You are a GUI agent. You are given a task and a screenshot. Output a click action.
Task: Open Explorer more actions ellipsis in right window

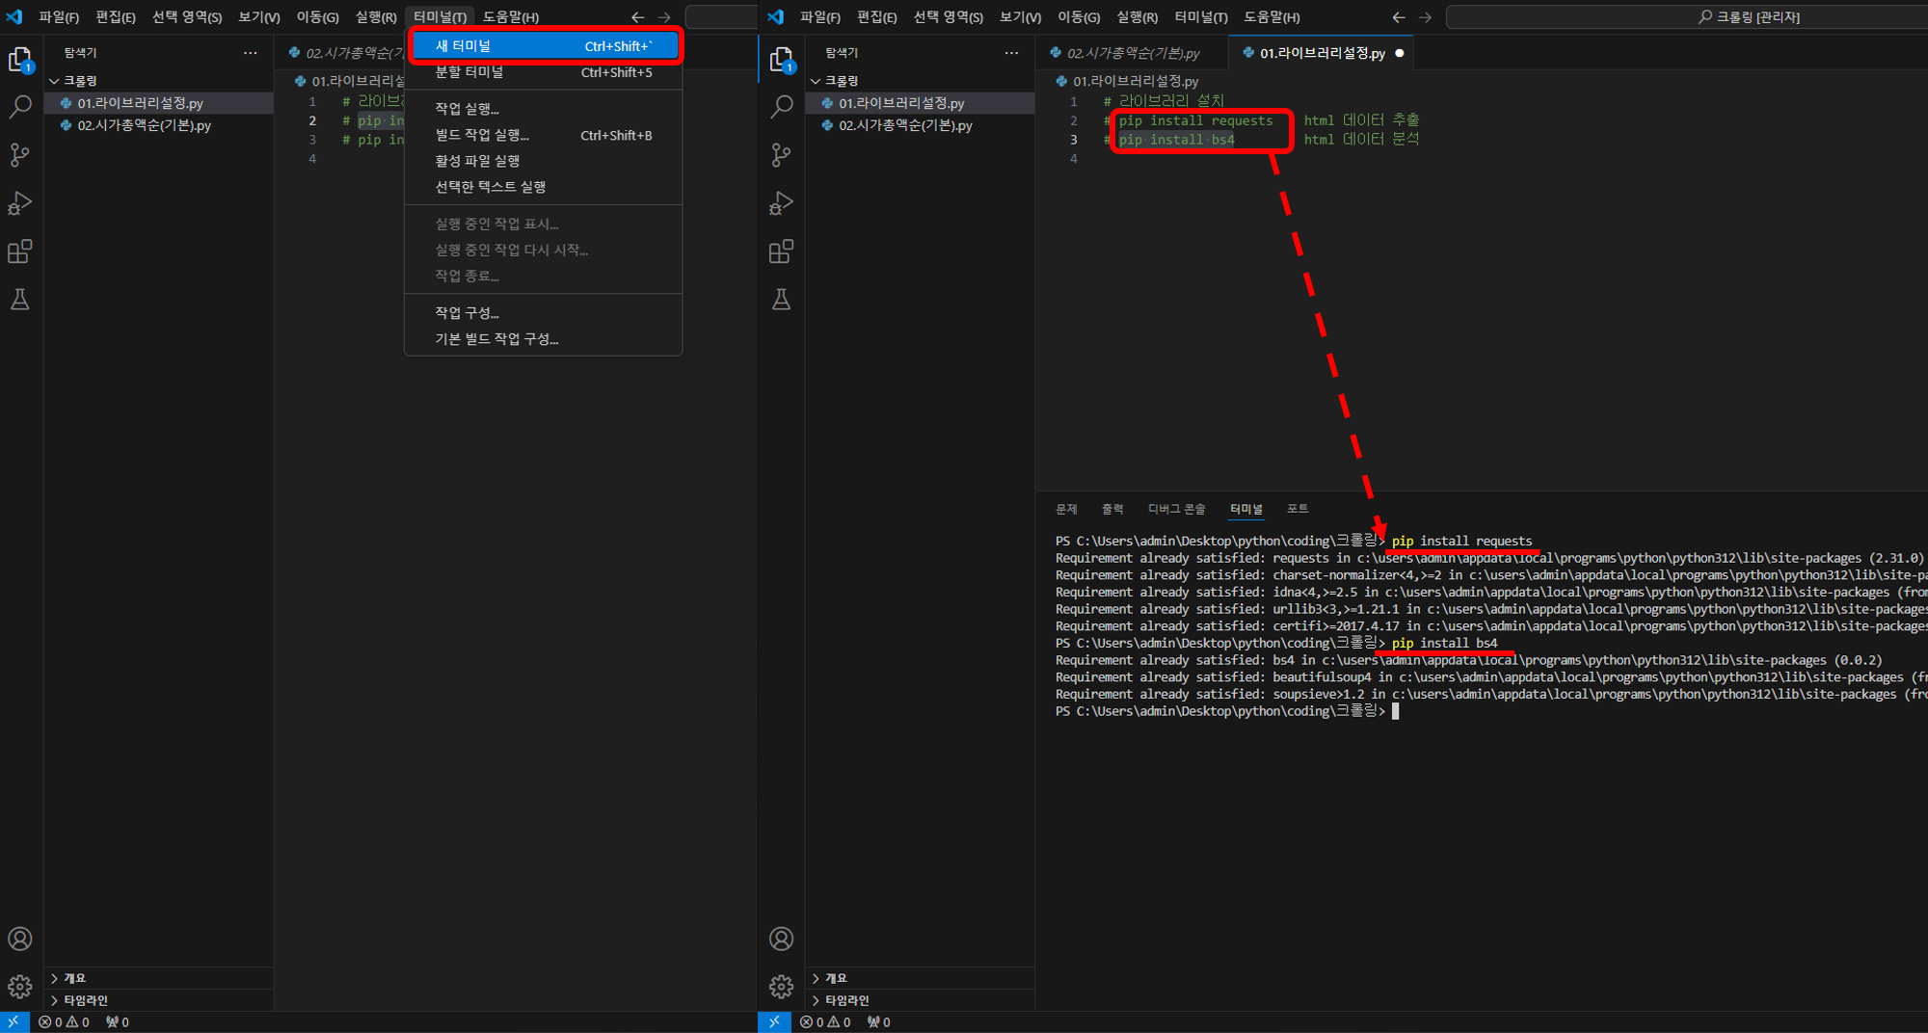[1011, 53]
